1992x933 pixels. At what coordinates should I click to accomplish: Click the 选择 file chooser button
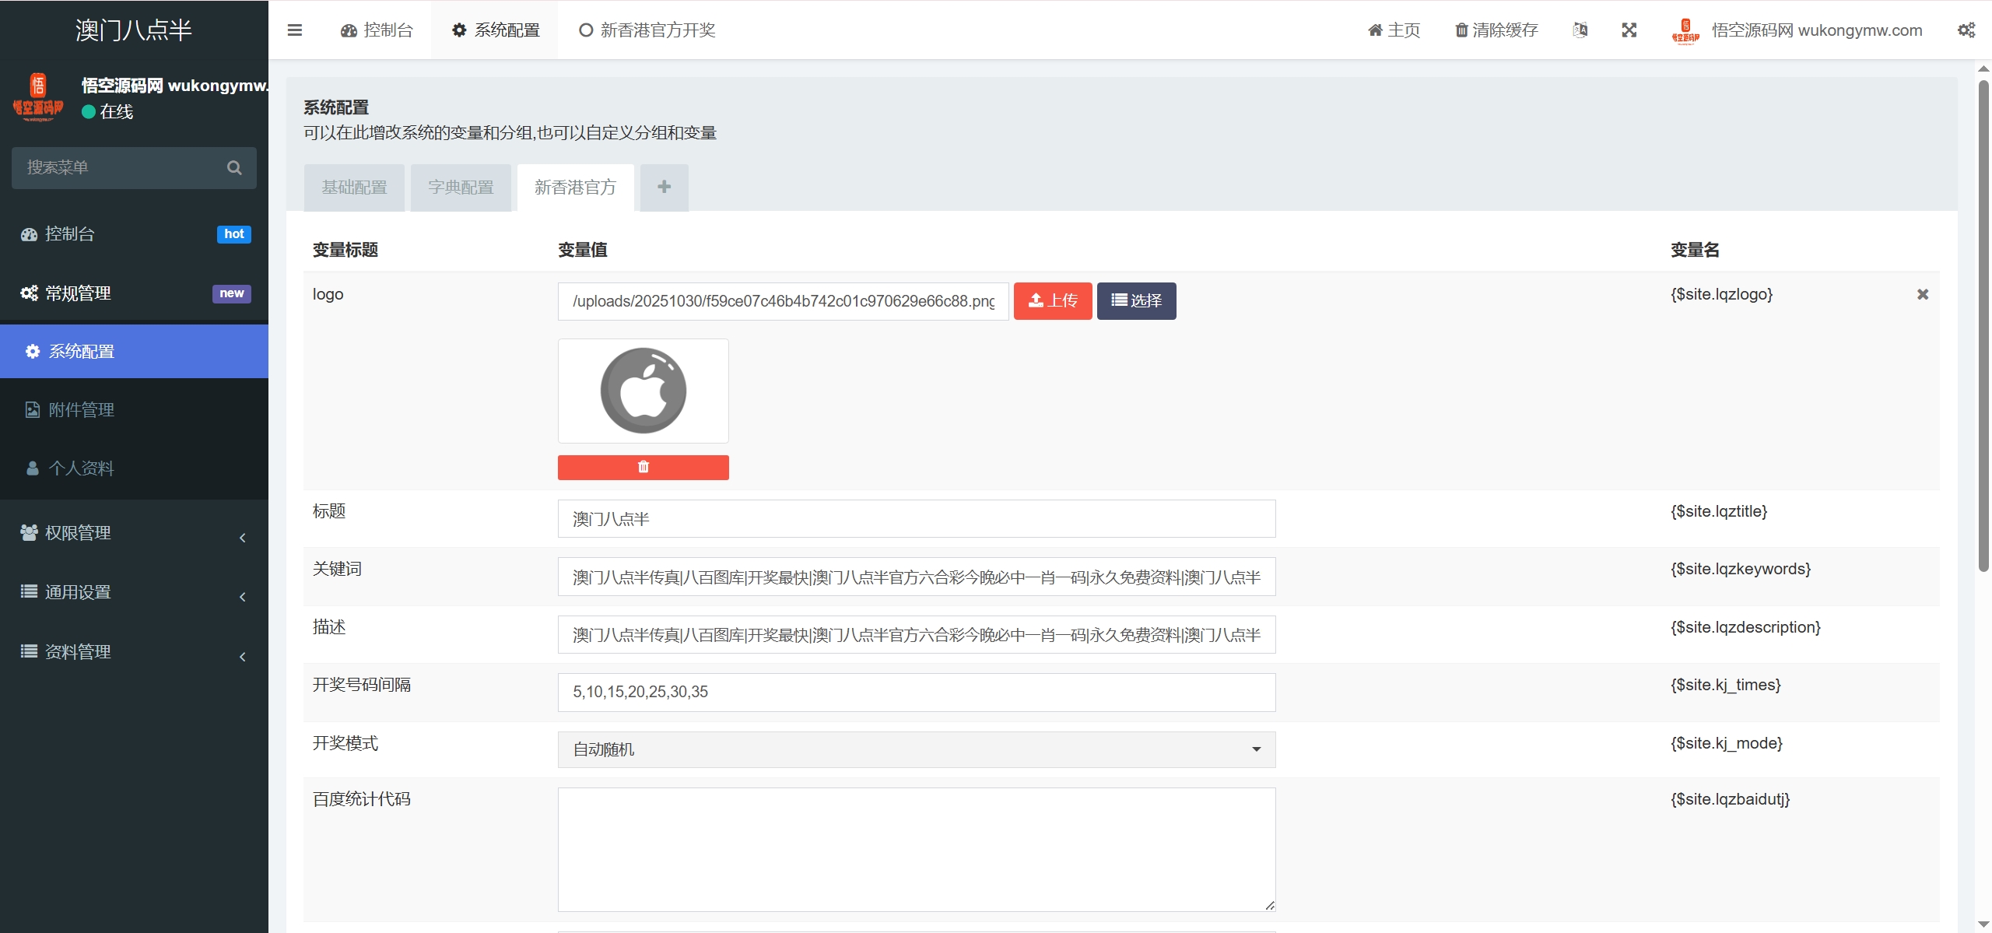click(x=1136, y=301)
